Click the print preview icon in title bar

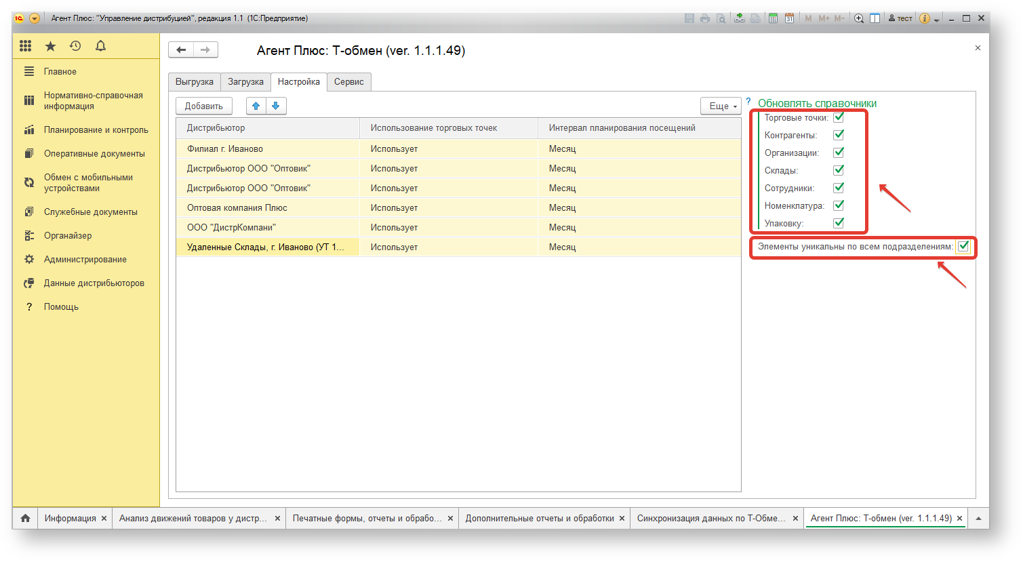(721, 18)
